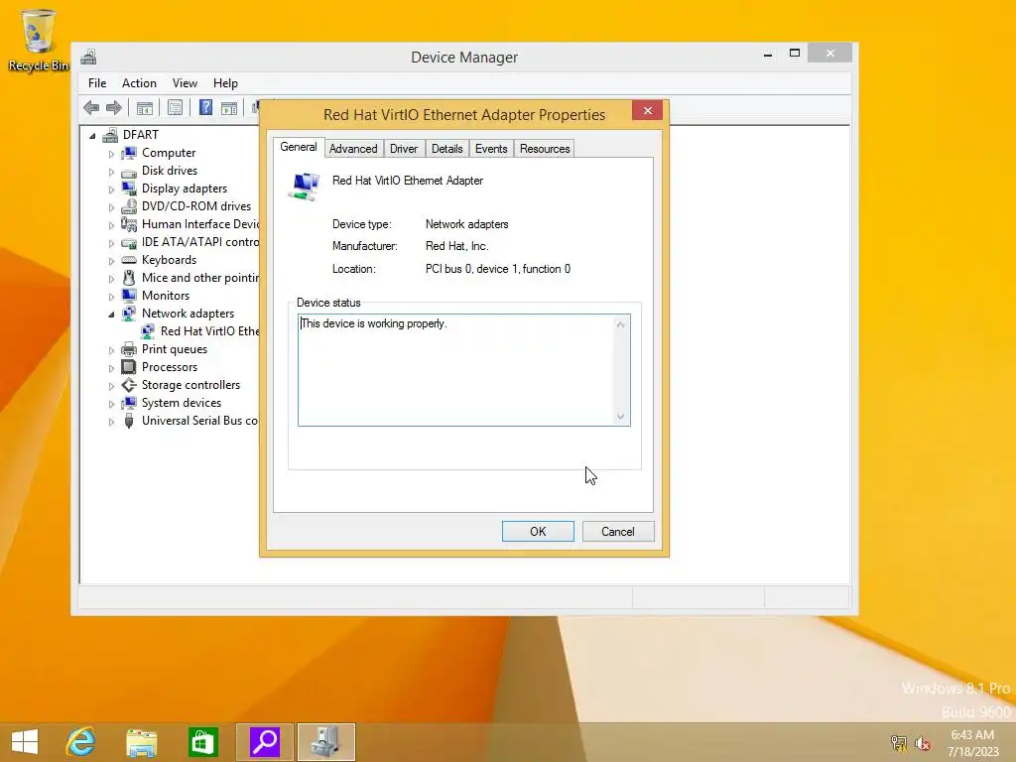Click the DVD/CD-ROM drives category icon

[129, 206]
